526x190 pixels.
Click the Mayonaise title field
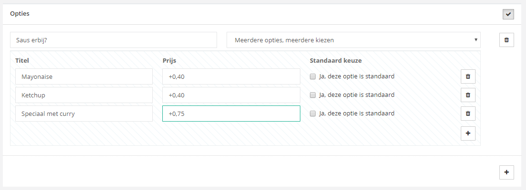pos(84,76)
